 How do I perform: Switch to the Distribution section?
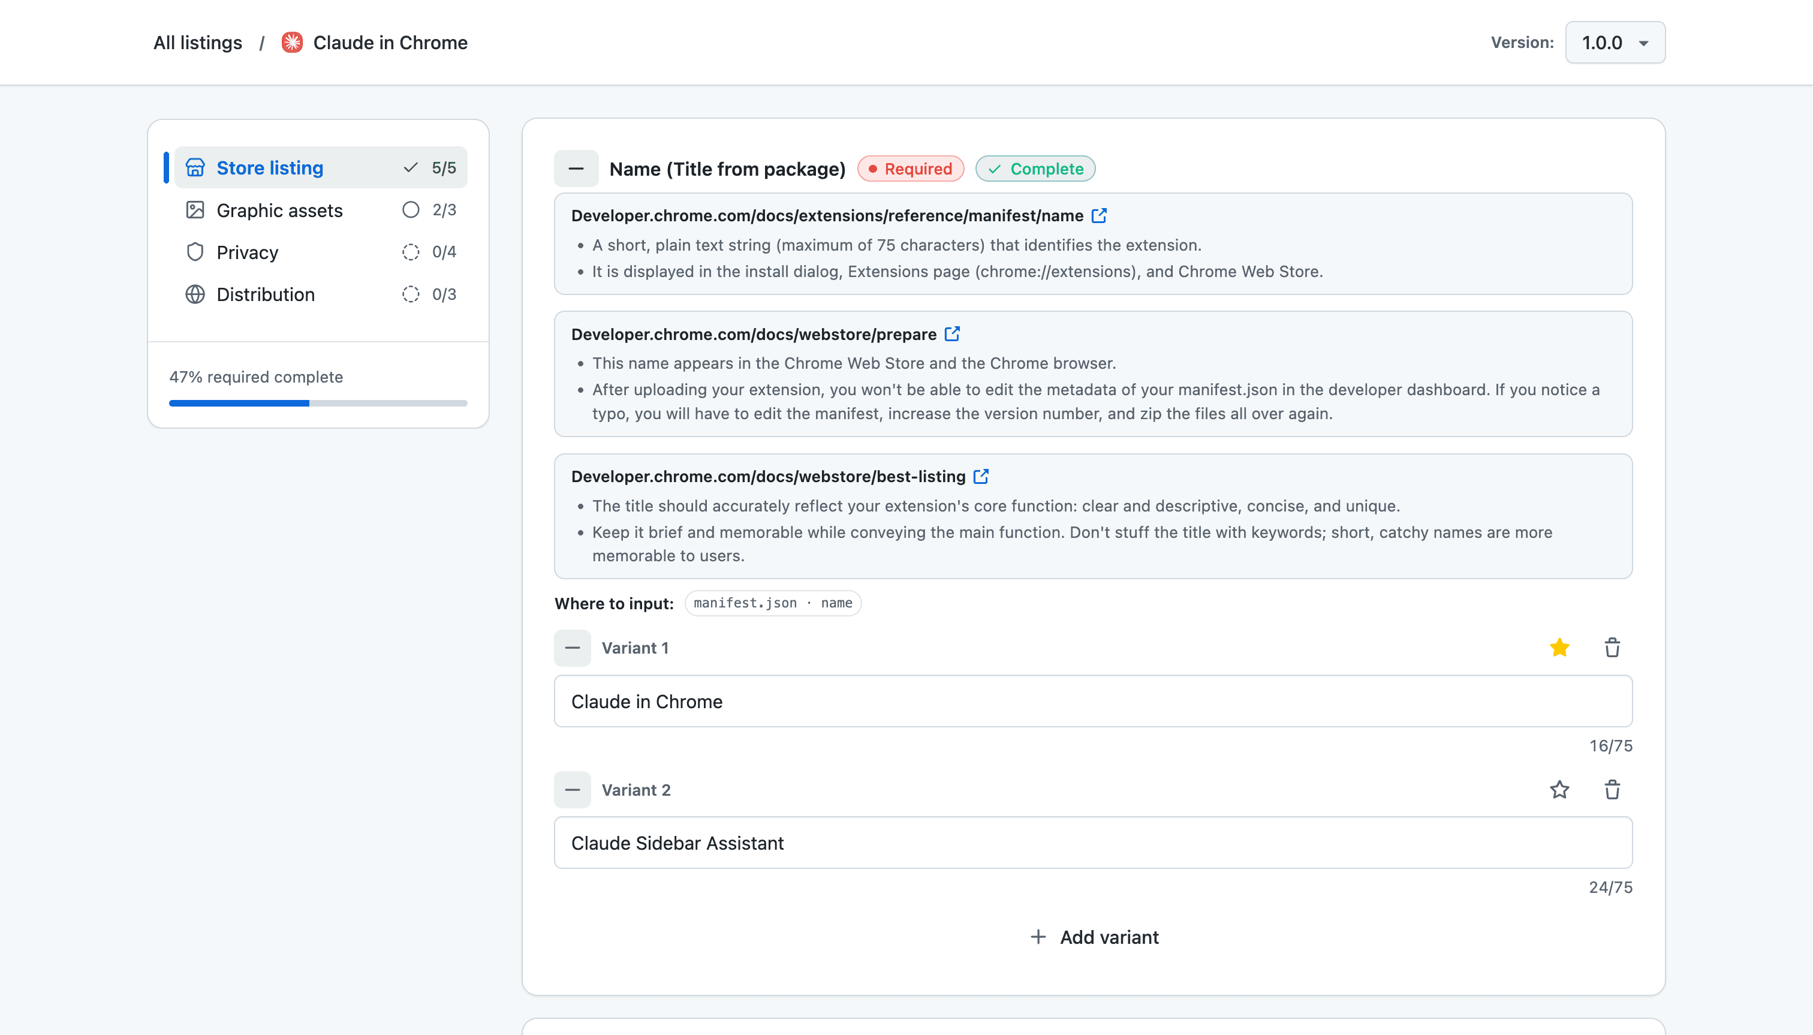click(321, 294)
